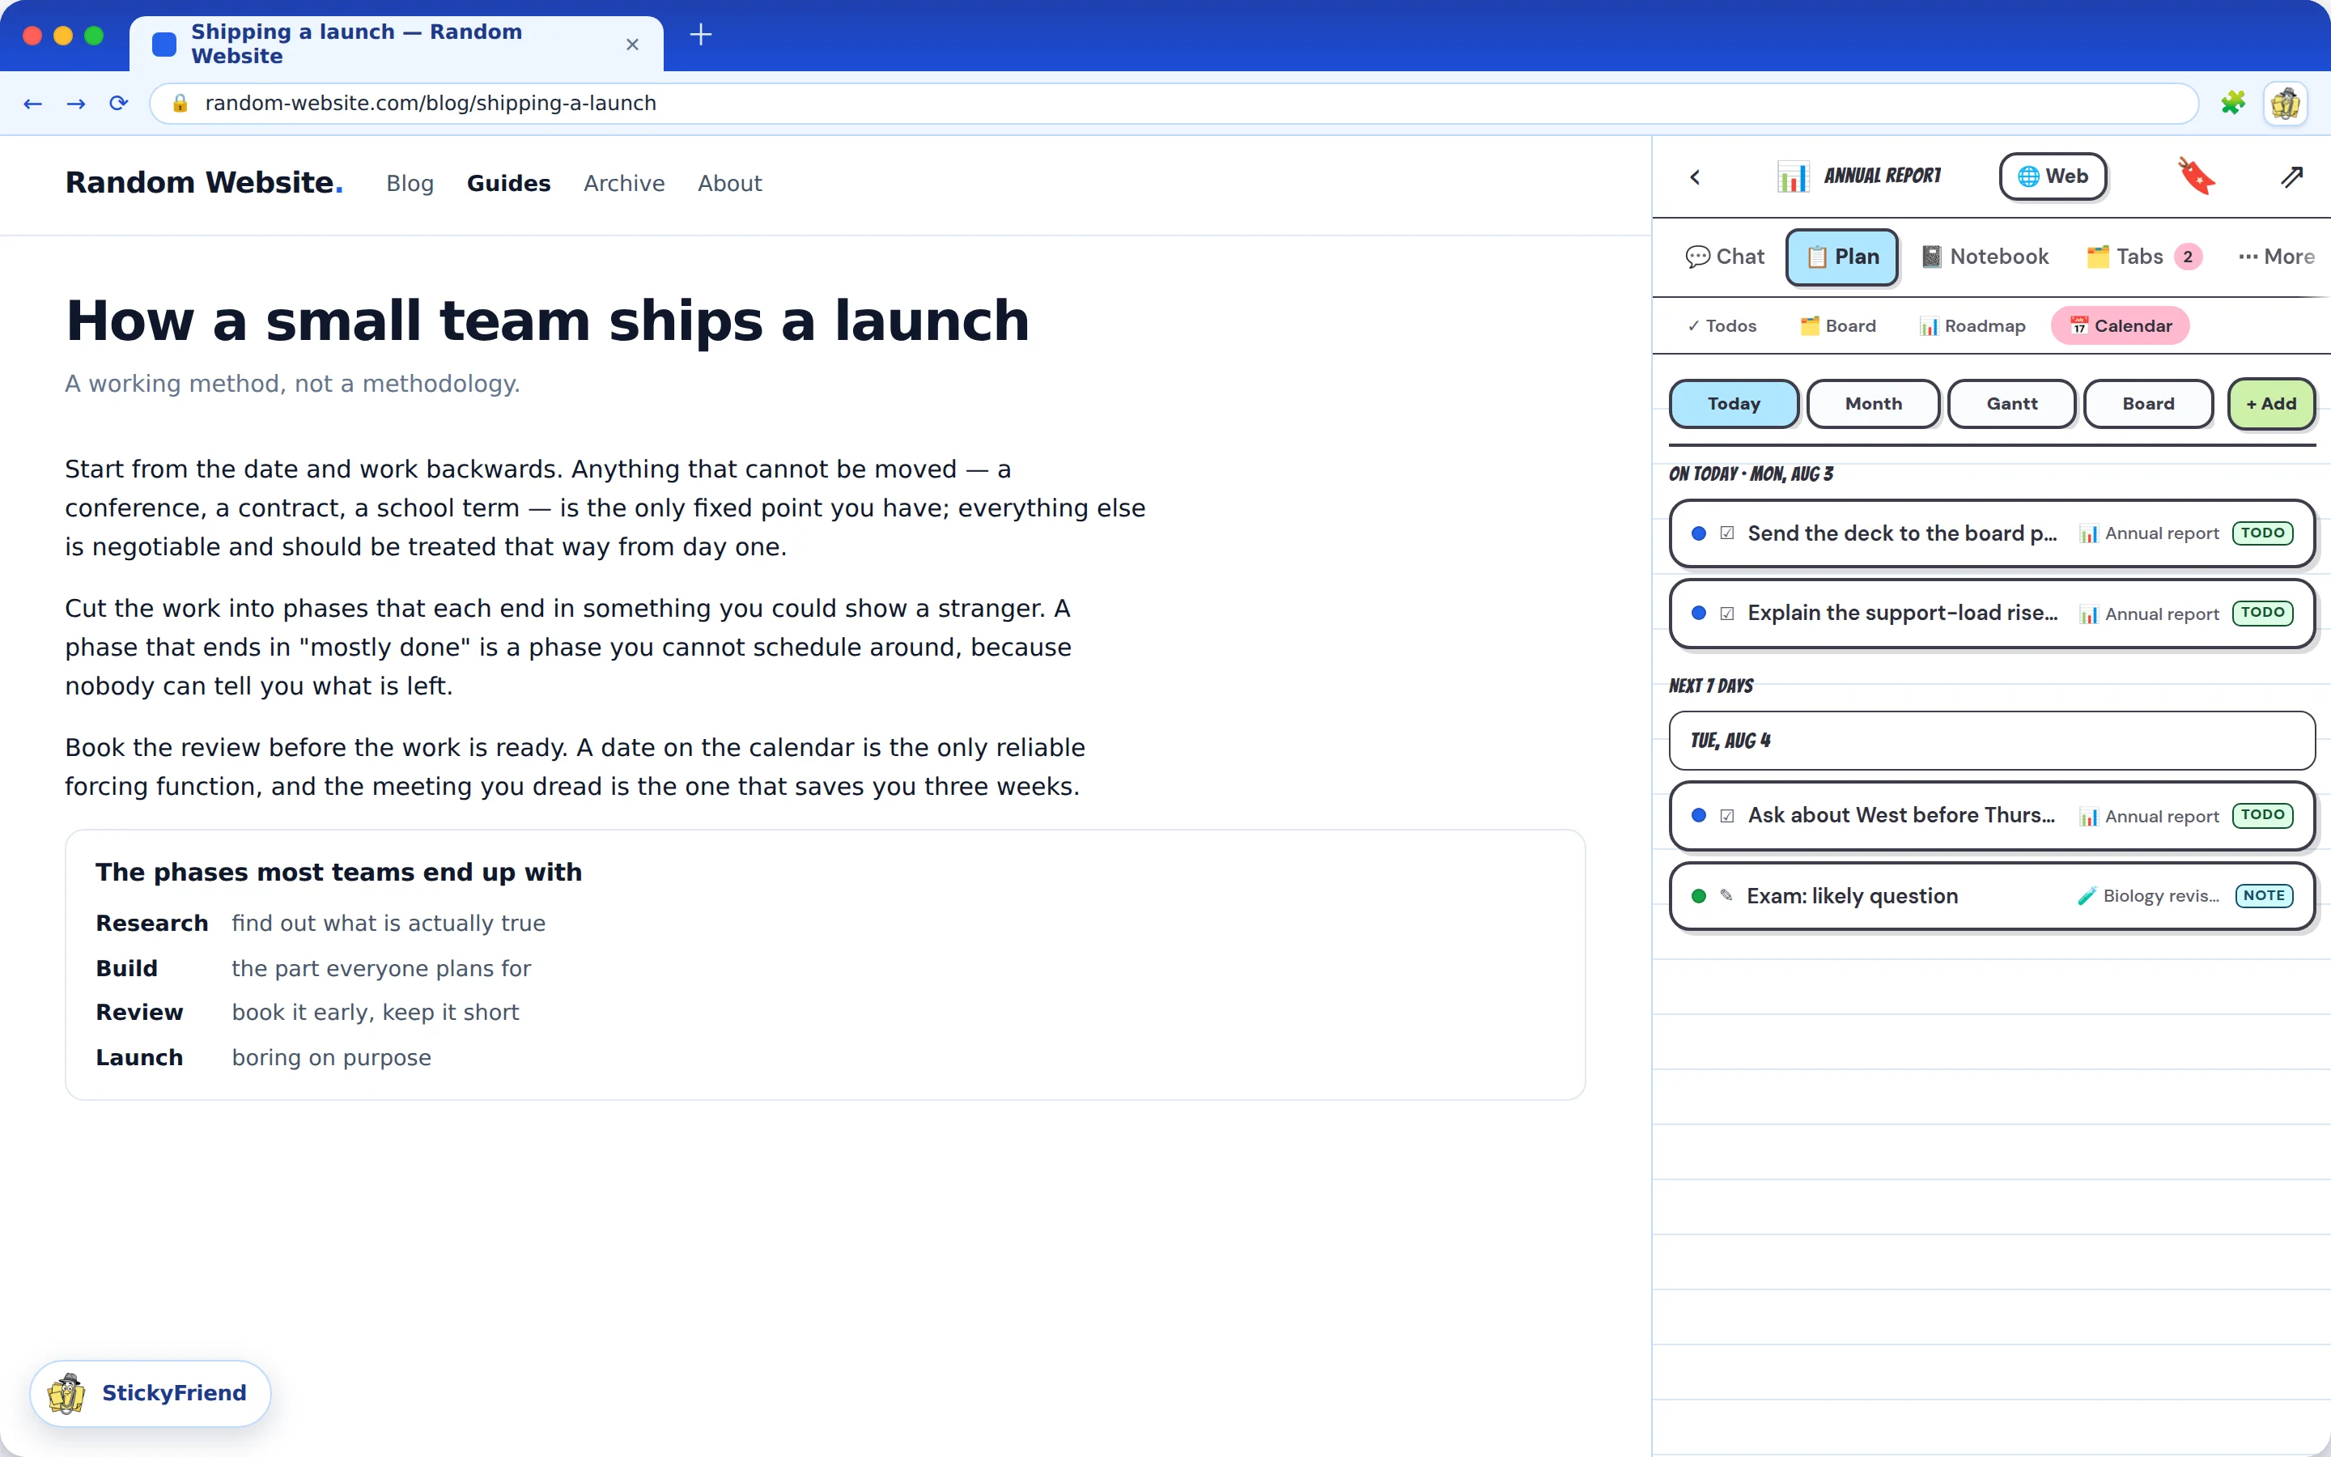The width and height of the screenshot is (2331, 1457).
Task: Click the blue dot on 'Send the deck' item
Action: pos(1699,533)
